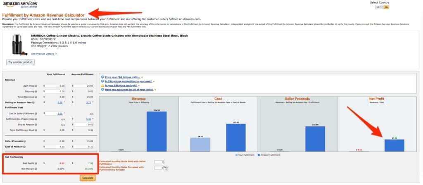Viewport: 423px width, 185px height.
Task: Click the help icon beside Total Revenue
Action: click(x=36, y=97)
